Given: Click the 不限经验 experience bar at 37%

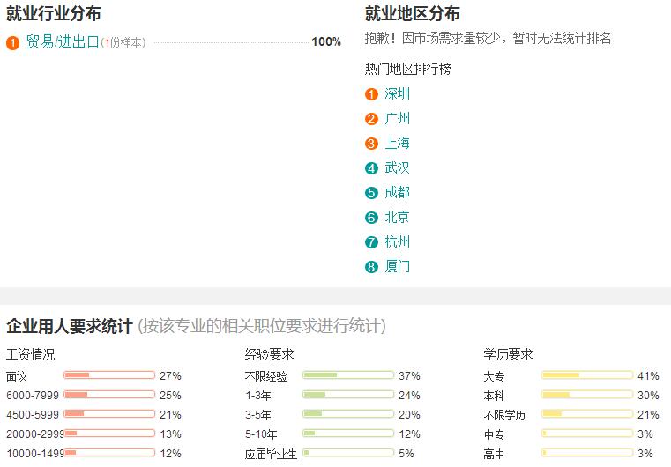Looking at the screenshot, I should coord(348,375).
